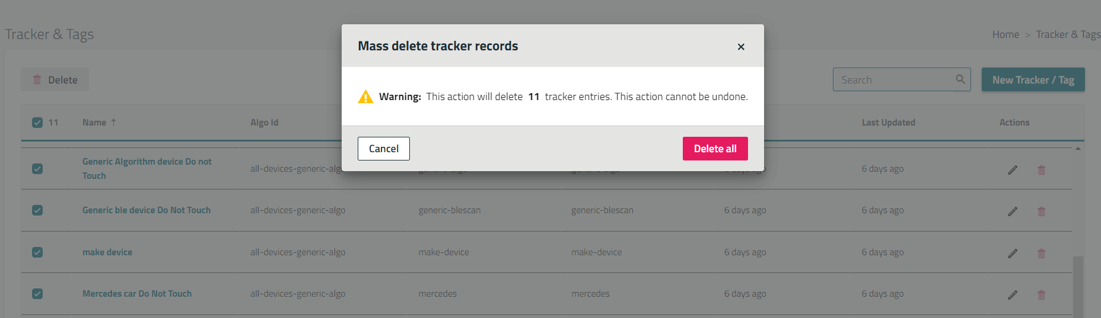Screen dimensions: 1101x318
Task: Click the table scroll-up arrow
Action: tap(1078, 148)
